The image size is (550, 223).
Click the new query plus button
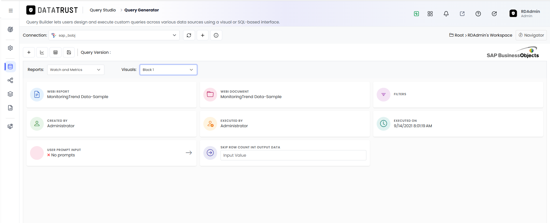29,52
